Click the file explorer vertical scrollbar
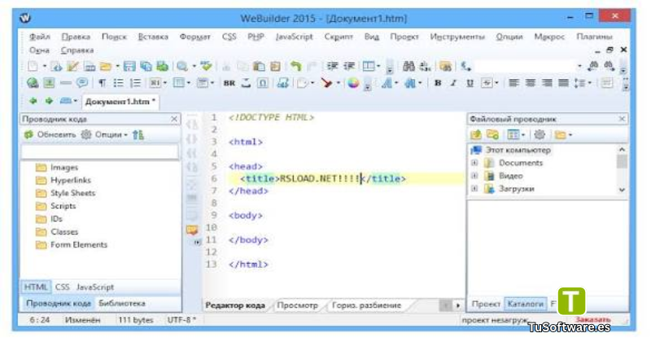 point(622,169)
